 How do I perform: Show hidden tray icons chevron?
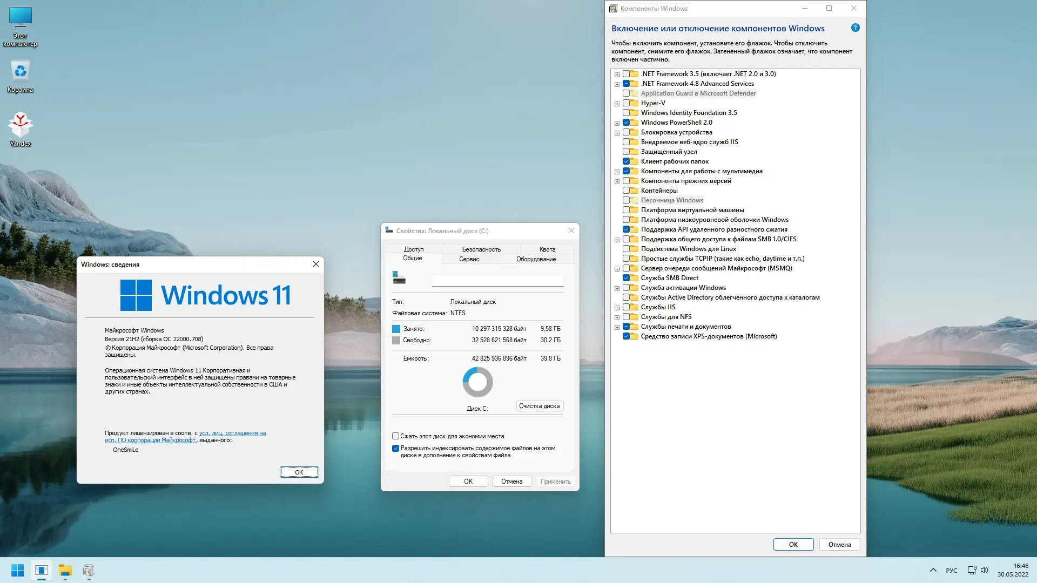(x=933, y=570)
